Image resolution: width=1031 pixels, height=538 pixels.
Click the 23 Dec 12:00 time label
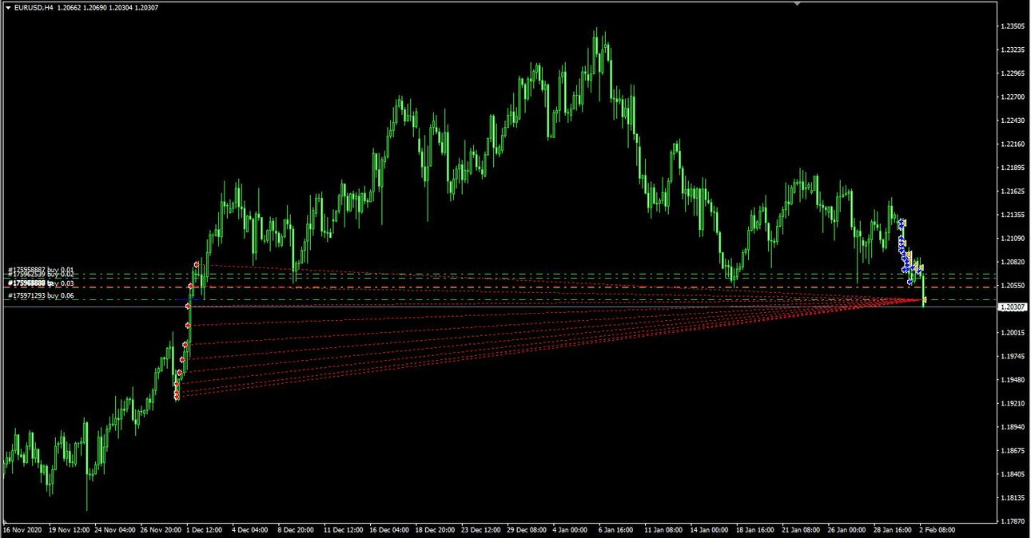(x=480, y=529)
